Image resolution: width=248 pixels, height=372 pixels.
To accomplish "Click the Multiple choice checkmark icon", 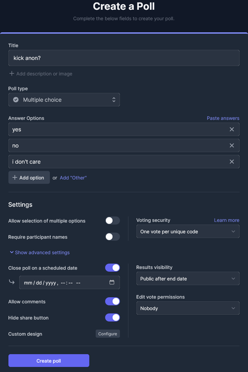I will click(x=16, y=100).
